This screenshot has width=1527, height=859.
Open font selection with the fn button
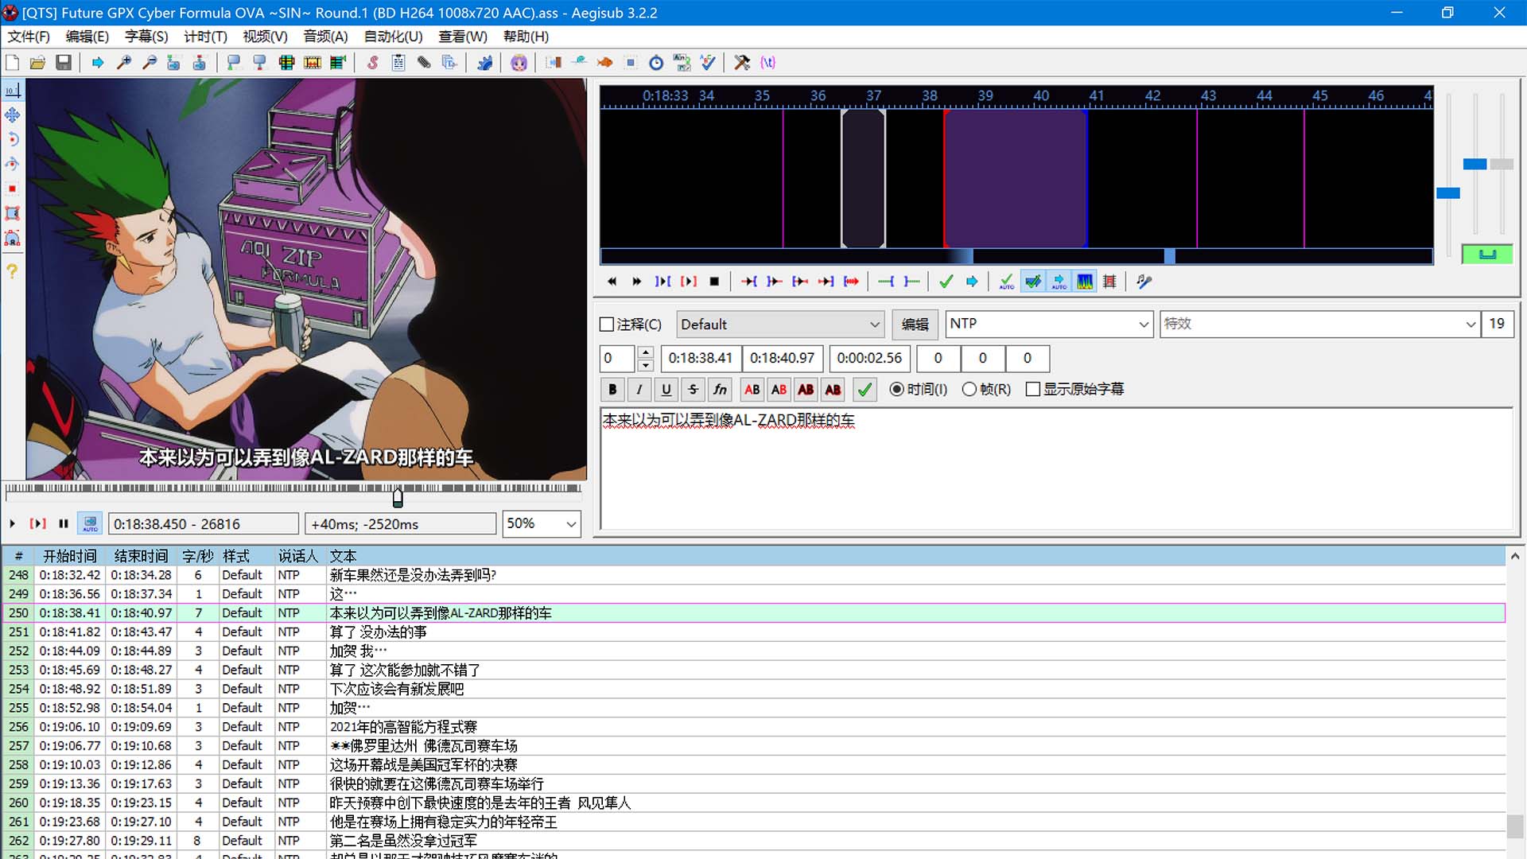[721, 390]
